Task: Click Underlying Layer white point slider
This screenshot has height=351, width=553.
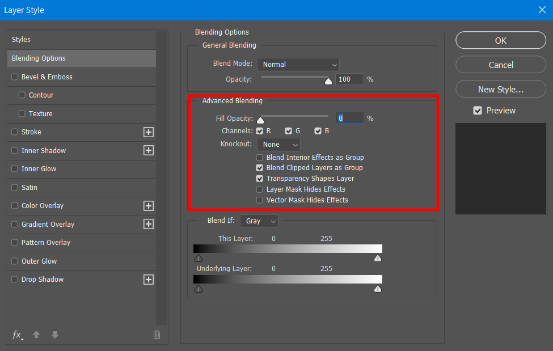Action: [378, 289]
